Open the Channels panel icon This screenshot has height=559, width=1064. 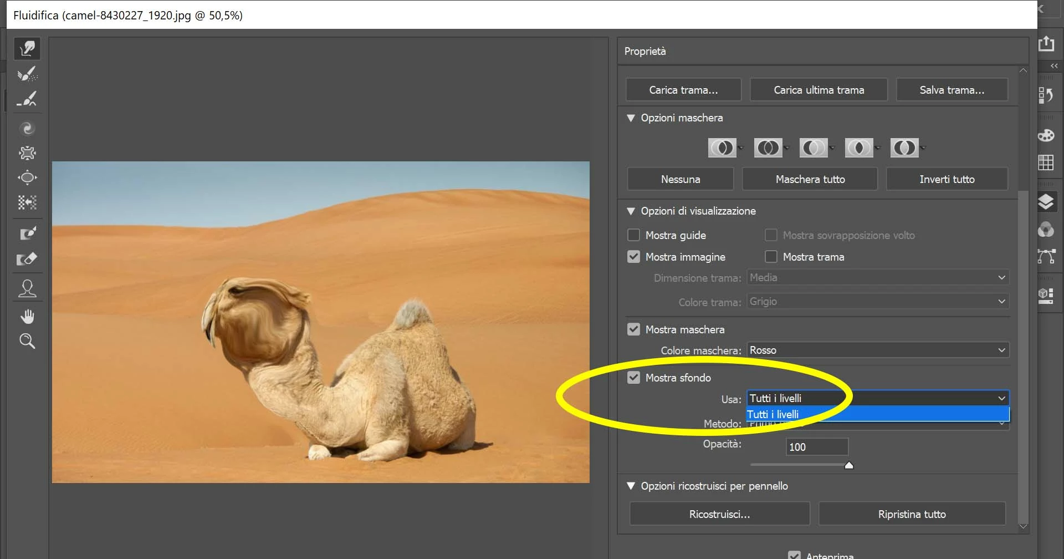1046,229
